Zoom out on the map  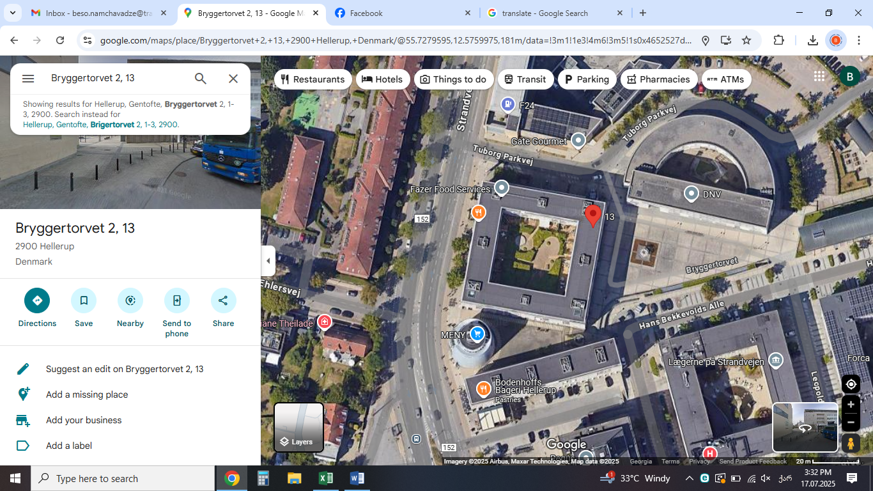point(851,423)
